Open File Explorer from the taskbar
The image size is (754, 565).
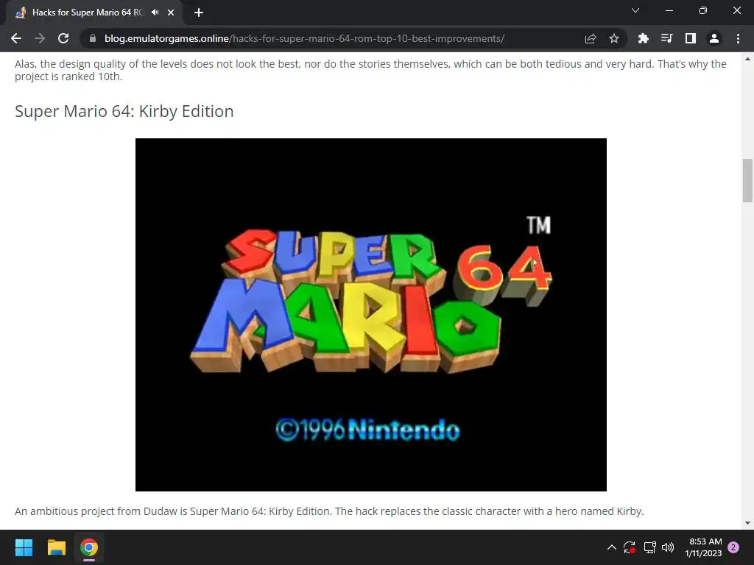pyautogui.click(x=56, y=547)
